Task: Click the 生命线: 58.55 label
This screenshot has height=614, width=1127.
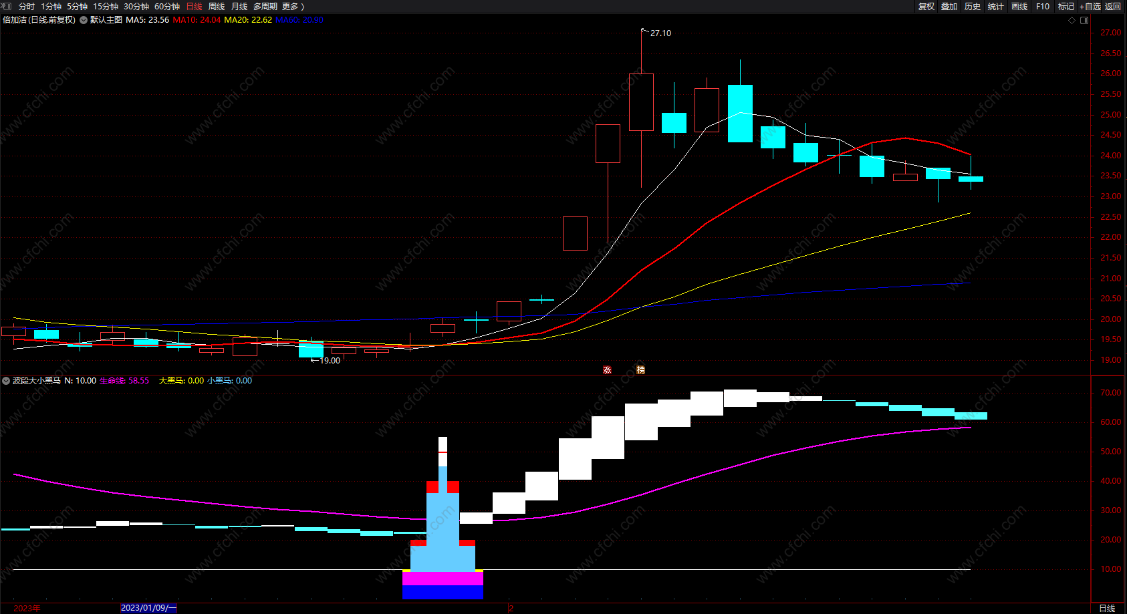Action: (x=124, y=381)
